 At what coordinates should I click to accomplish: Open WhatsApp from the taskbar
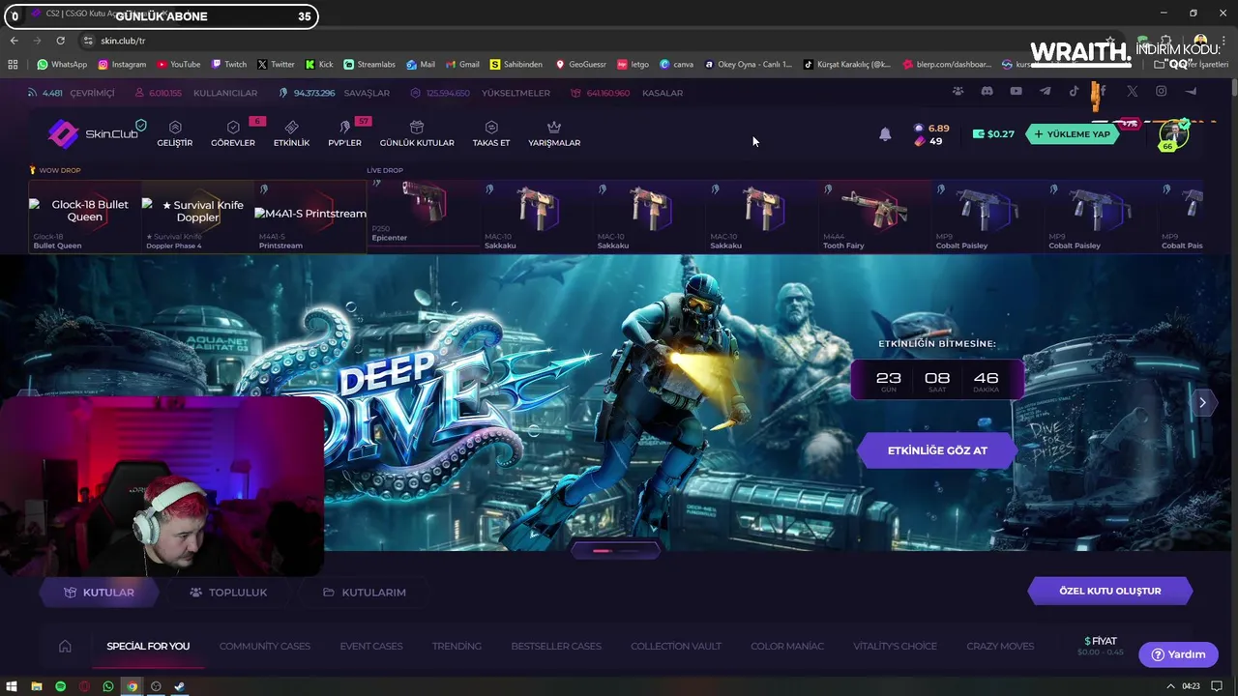108,686
